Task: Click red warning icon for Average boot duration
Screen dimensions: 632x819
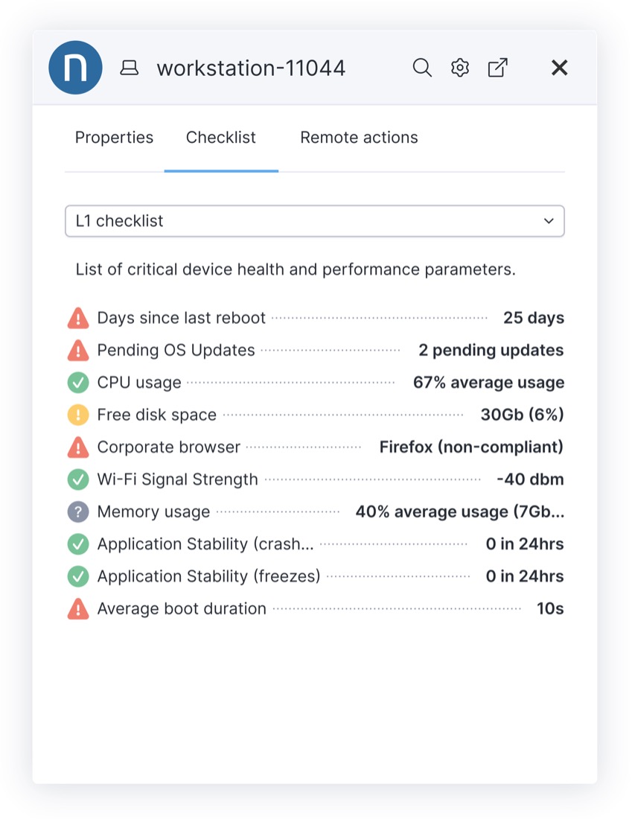Action: coord(78,609)
